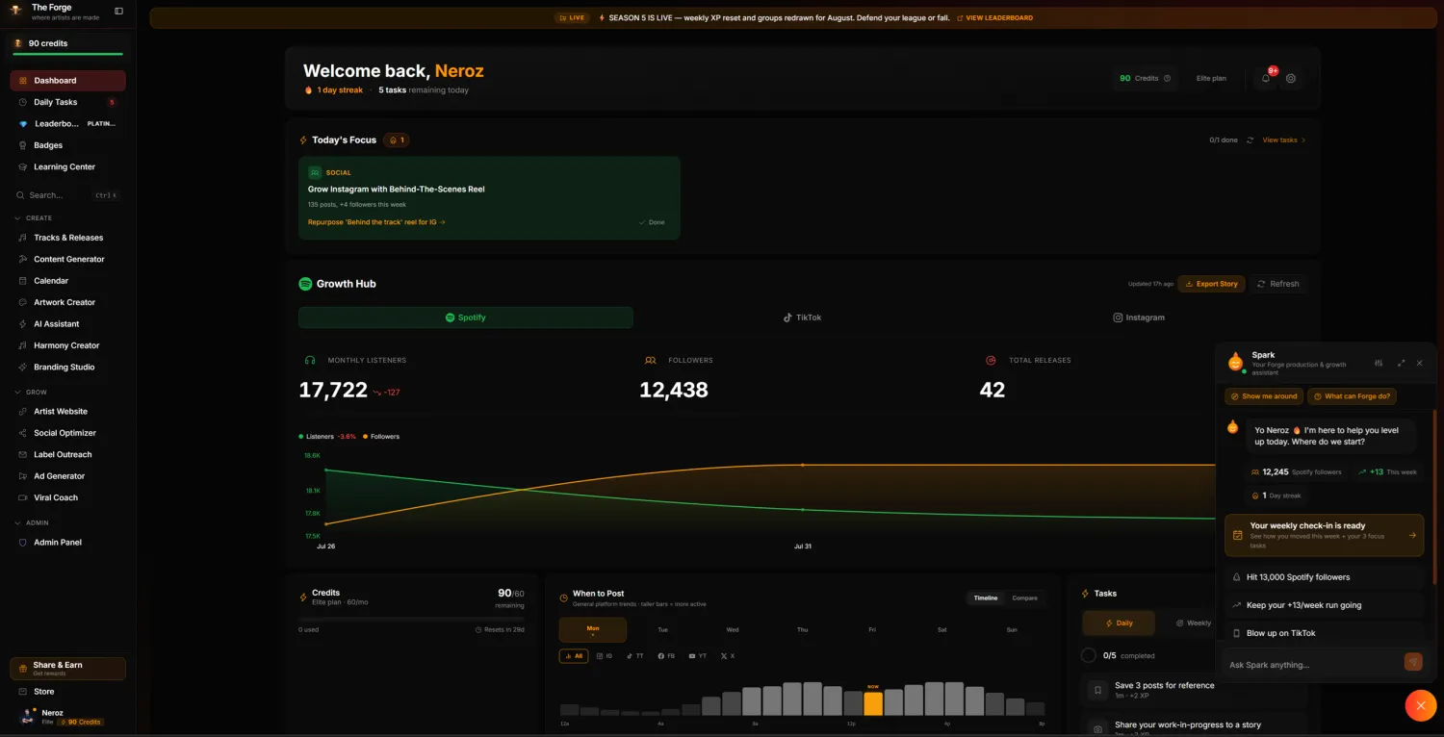Click Show me around in Spark
This screenshot has height=737, width=1444.
[1263, 396]
